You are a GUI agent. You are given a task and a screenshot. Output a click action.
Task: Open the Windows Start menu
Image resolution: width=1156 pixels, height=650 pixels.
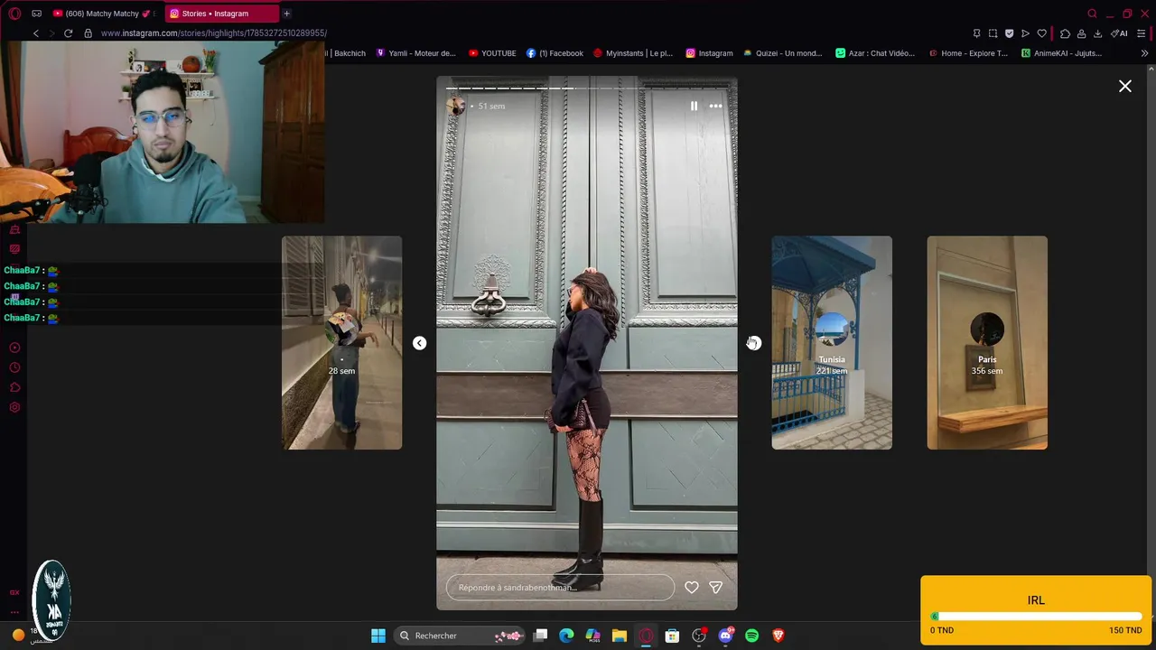(378, 636)
